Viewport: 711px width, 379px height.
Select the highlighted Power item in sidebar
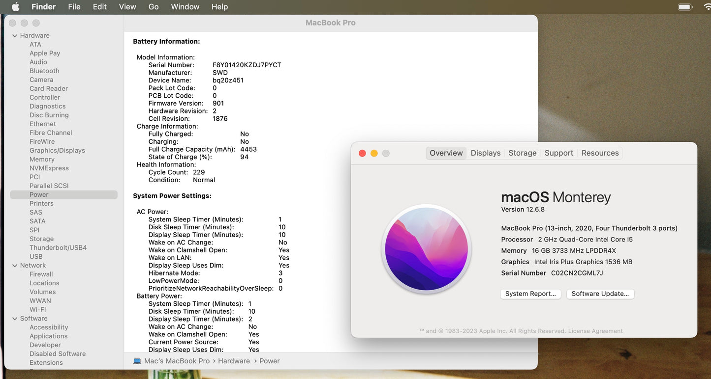click(x=63, y=194)
